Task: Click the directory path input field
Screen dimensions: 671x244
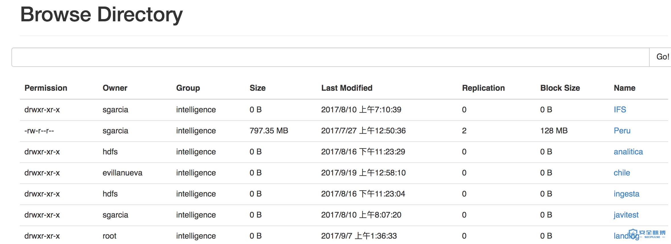Action: tap(330, 57)
